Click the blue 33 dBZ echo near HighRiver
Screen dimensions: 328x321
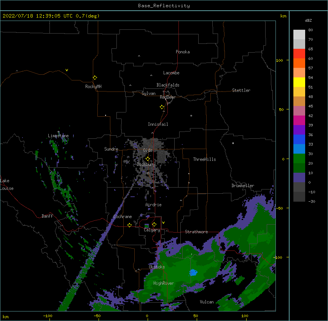[x=193, y=273]
